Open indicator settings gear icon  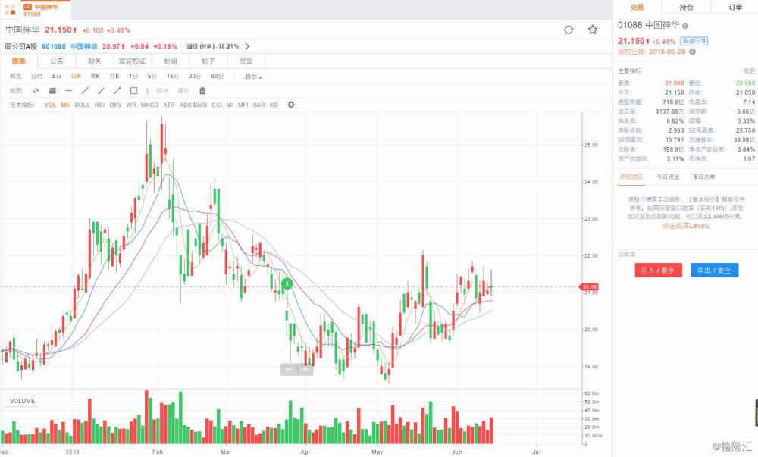tap(291, 105)
